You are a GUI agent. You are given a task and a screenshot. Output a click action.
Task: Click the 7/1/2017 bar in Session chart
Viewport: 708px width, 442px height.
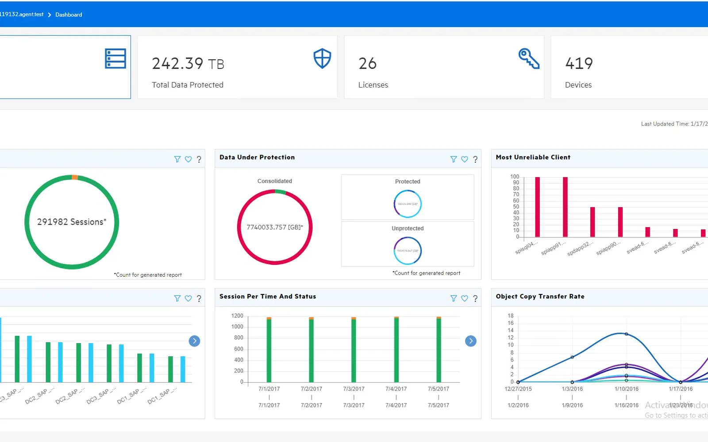tap(269, 350)
